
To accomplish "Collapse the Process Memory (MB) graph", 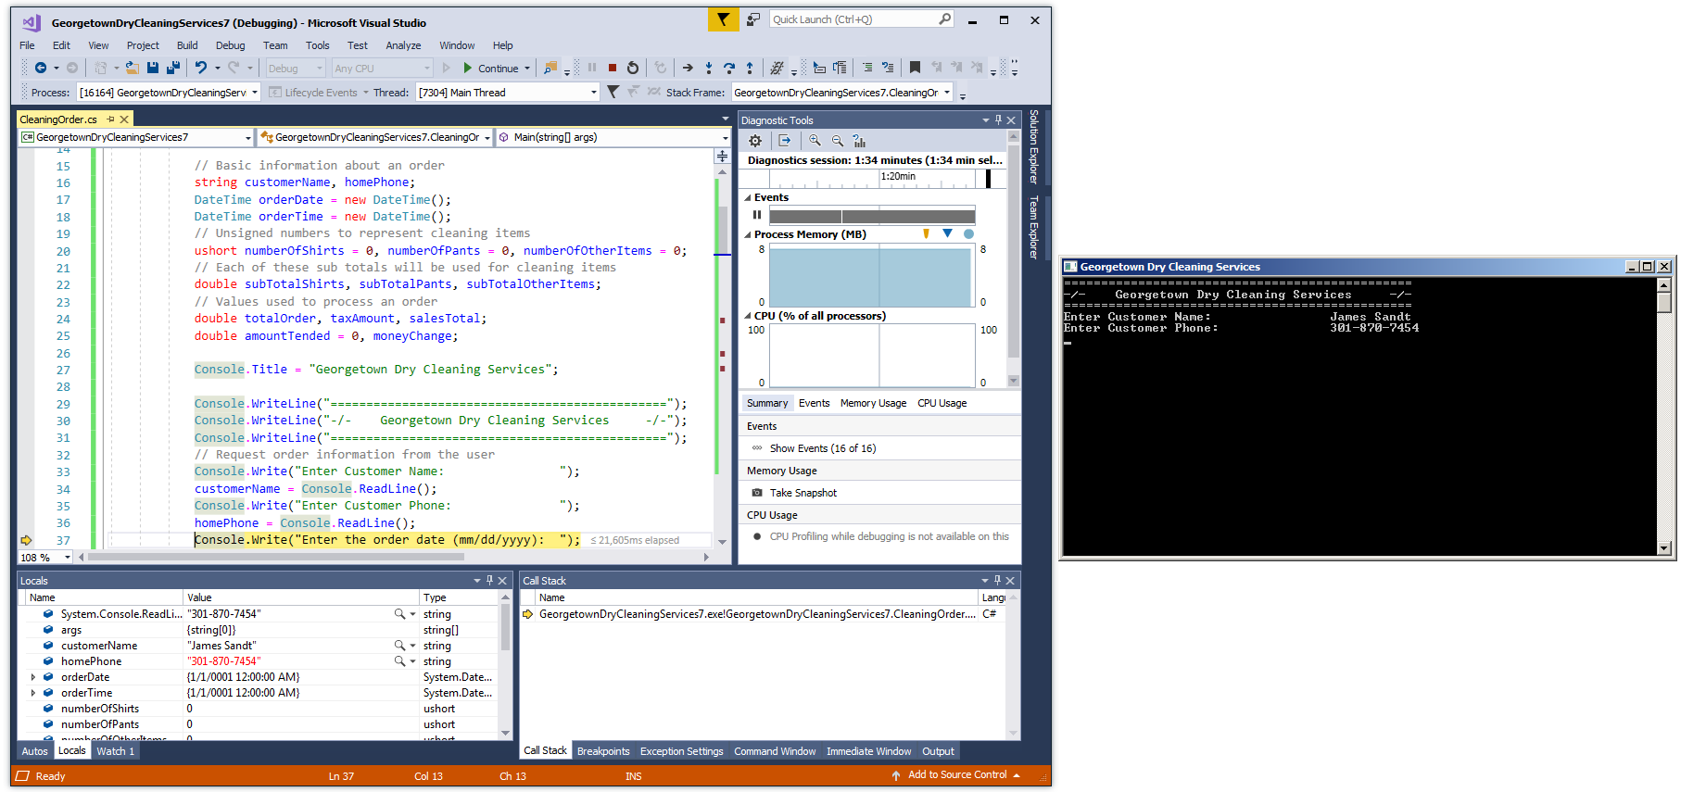I will coord(748,234).
